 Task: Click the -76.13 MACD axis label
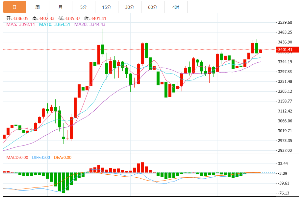(284, 193)
